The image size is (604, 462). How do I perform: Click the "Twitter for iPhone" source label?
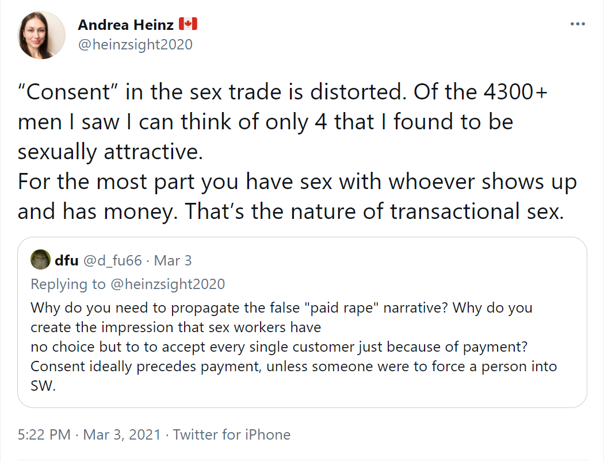click(232, 434)
